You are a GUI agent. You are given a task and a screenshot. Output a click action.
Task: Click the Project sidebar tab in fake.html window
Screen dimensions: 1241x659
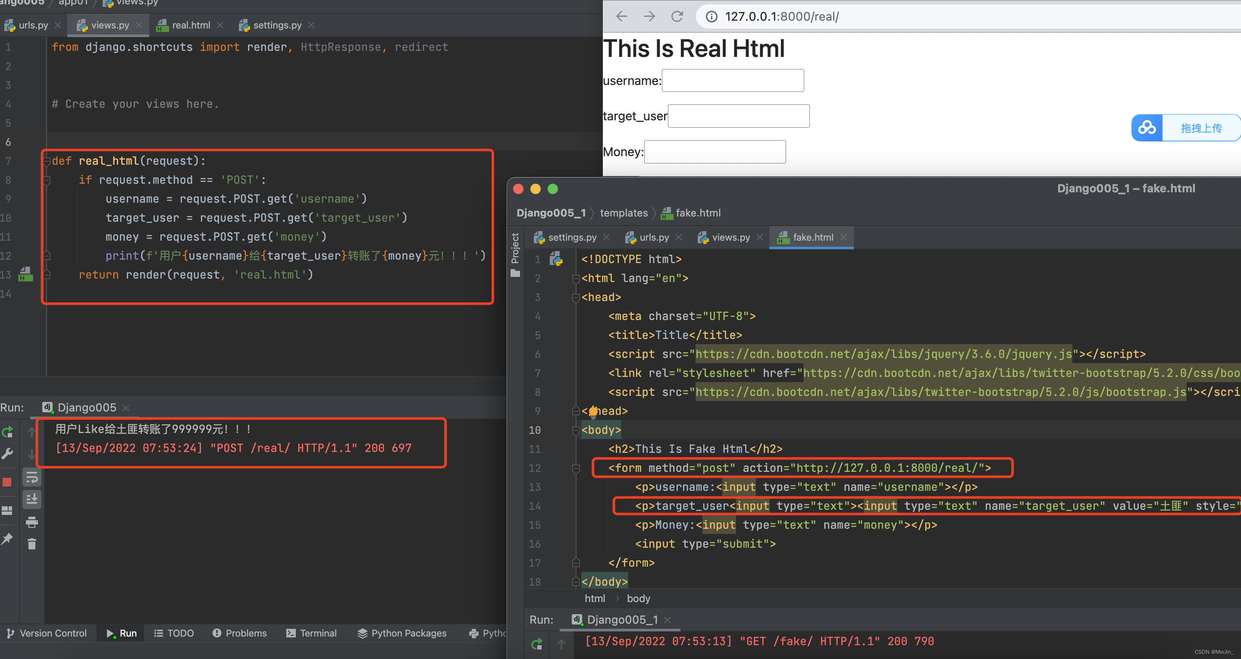coord(515,255)
